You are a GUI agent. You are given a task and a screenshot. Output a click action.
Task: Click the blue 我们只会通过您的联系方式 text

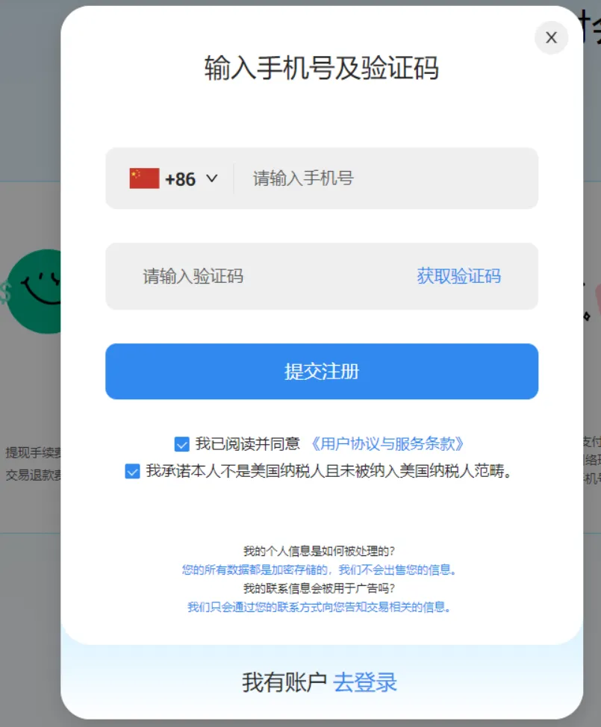pos(319,607)
